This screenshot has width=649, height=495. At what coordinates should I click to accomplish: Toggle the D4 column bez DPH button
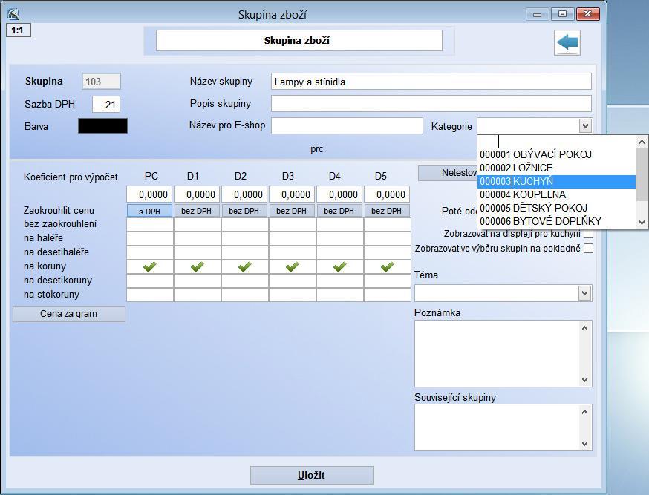(x=339, y=211)
